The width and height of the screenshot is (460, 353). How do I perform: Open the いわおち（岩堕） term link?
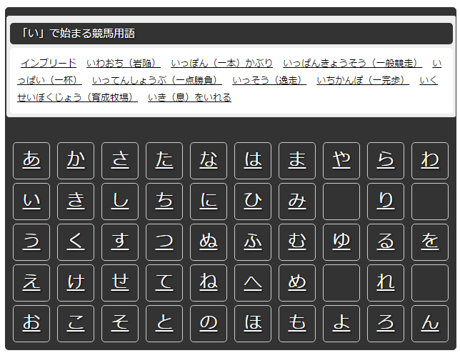124,63
